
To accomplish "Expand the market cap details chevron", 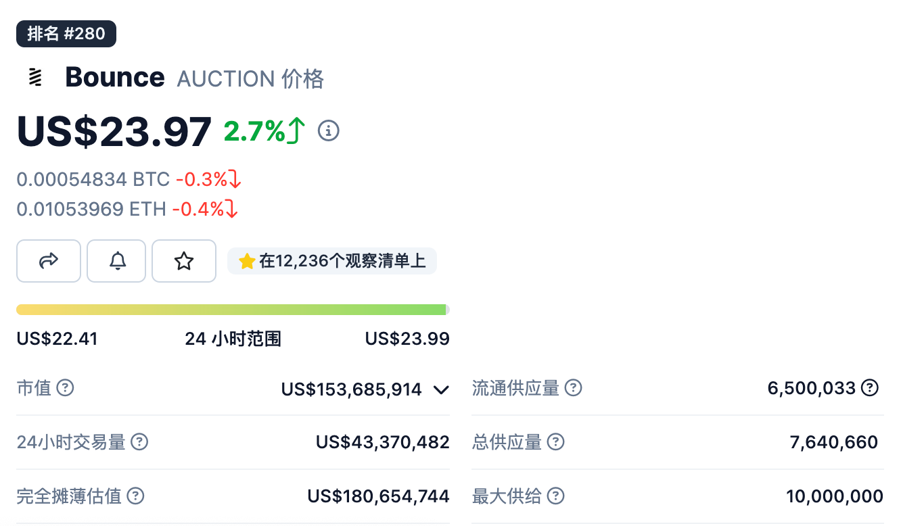I will [441, 389].
